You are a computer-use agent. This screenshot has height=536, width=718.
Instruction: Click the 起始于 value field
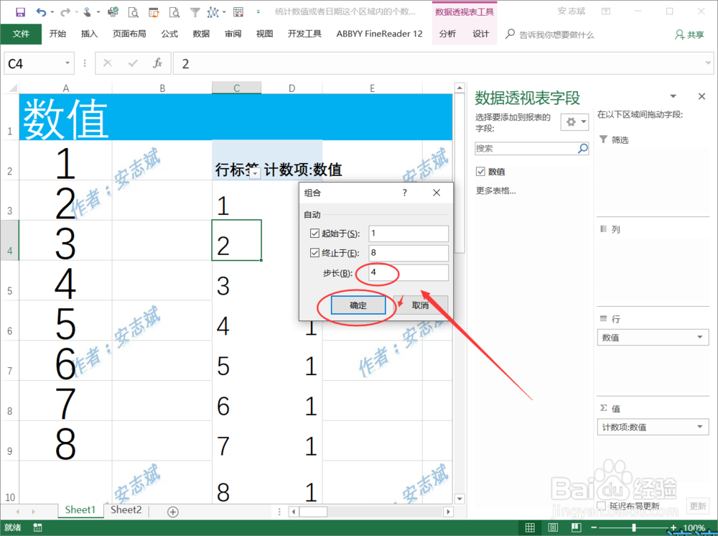point(409,234)
